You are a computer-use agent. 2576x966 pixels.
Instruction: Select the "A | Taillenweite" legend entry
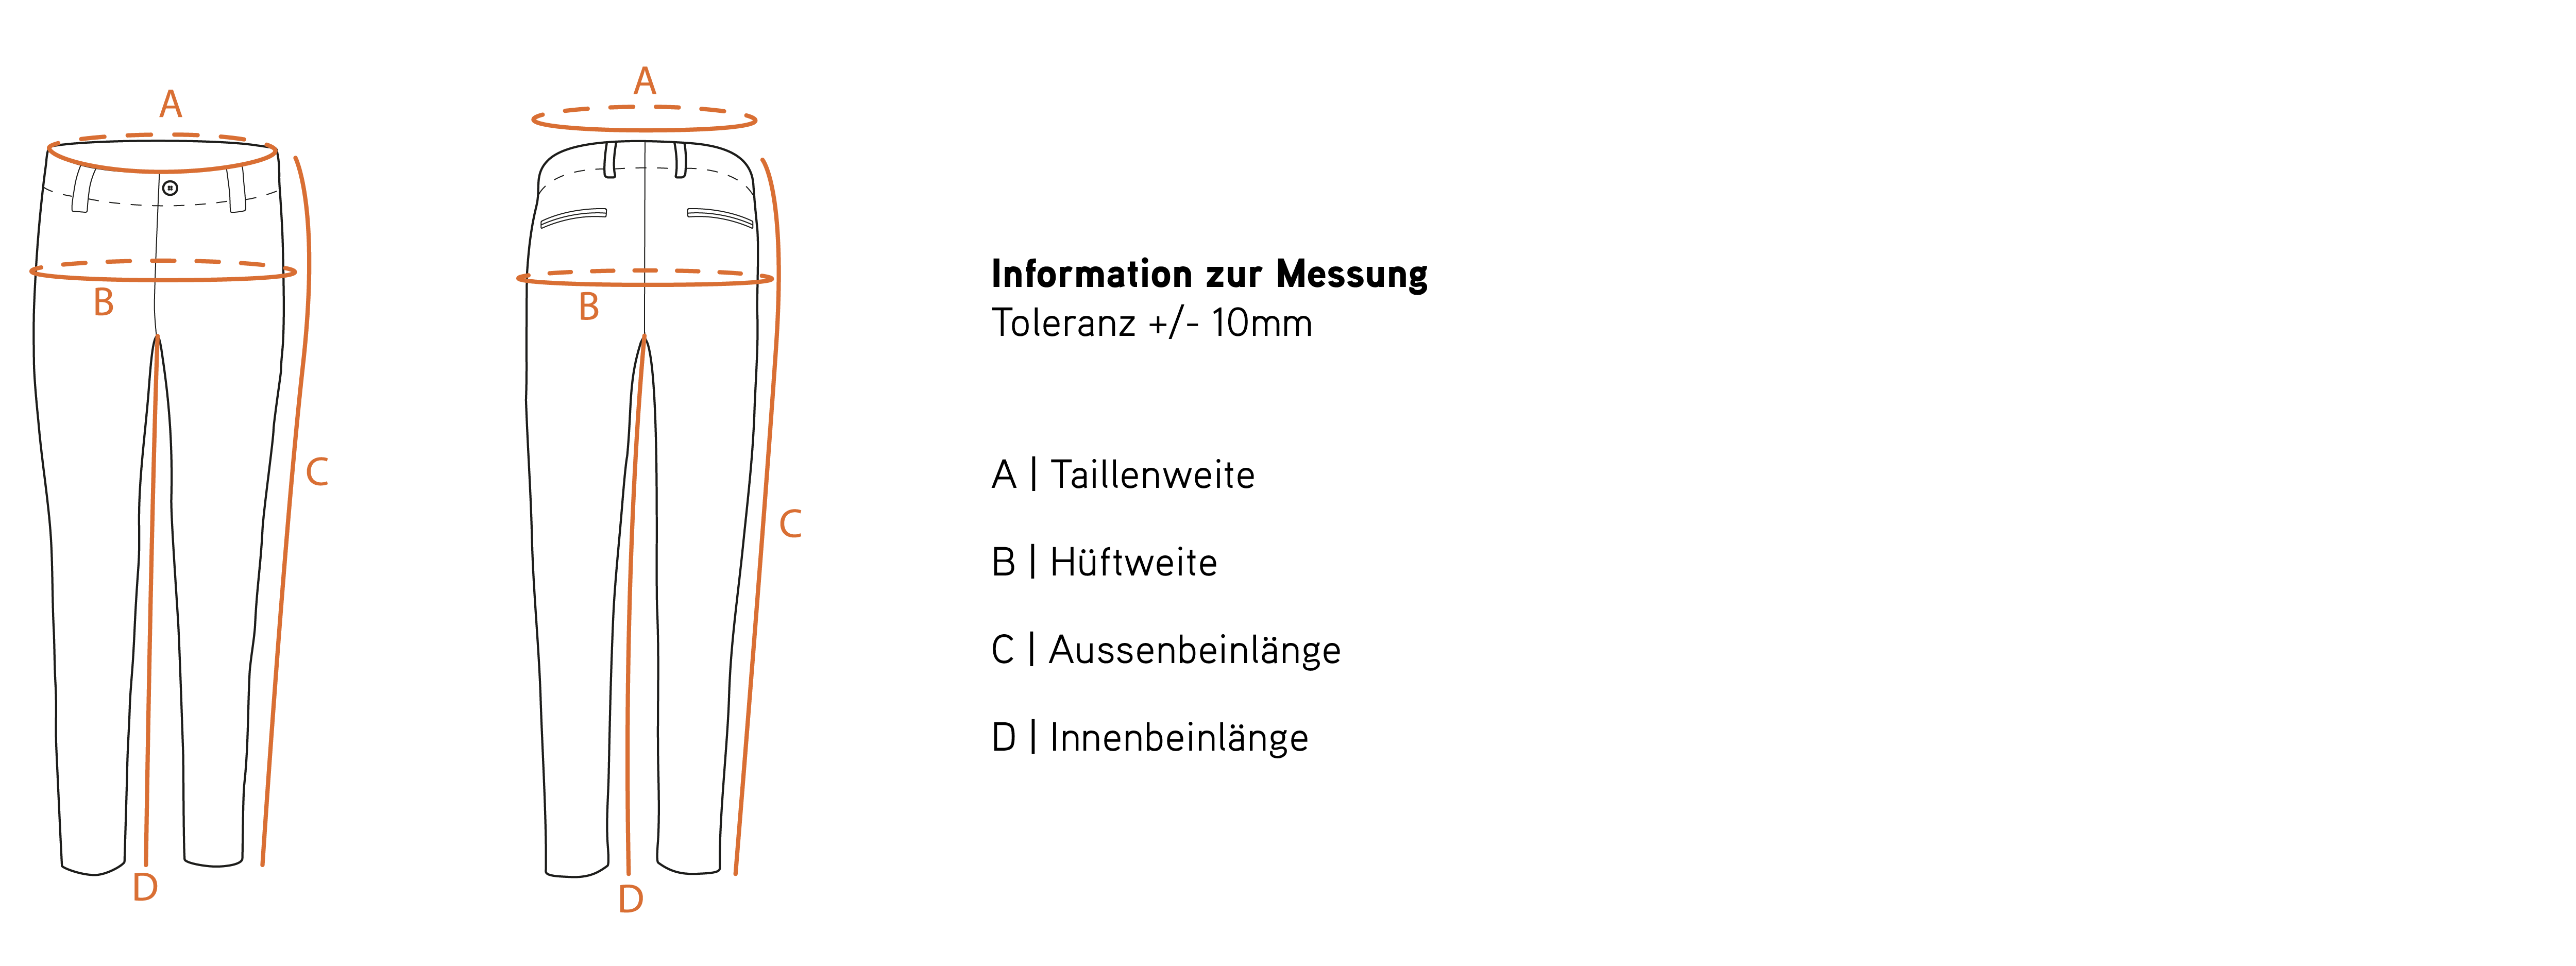tap(1122, 475)
